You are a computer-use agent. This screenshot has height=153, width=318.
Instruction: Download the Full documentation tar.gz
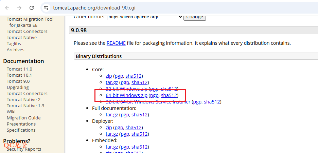[112, 115]
